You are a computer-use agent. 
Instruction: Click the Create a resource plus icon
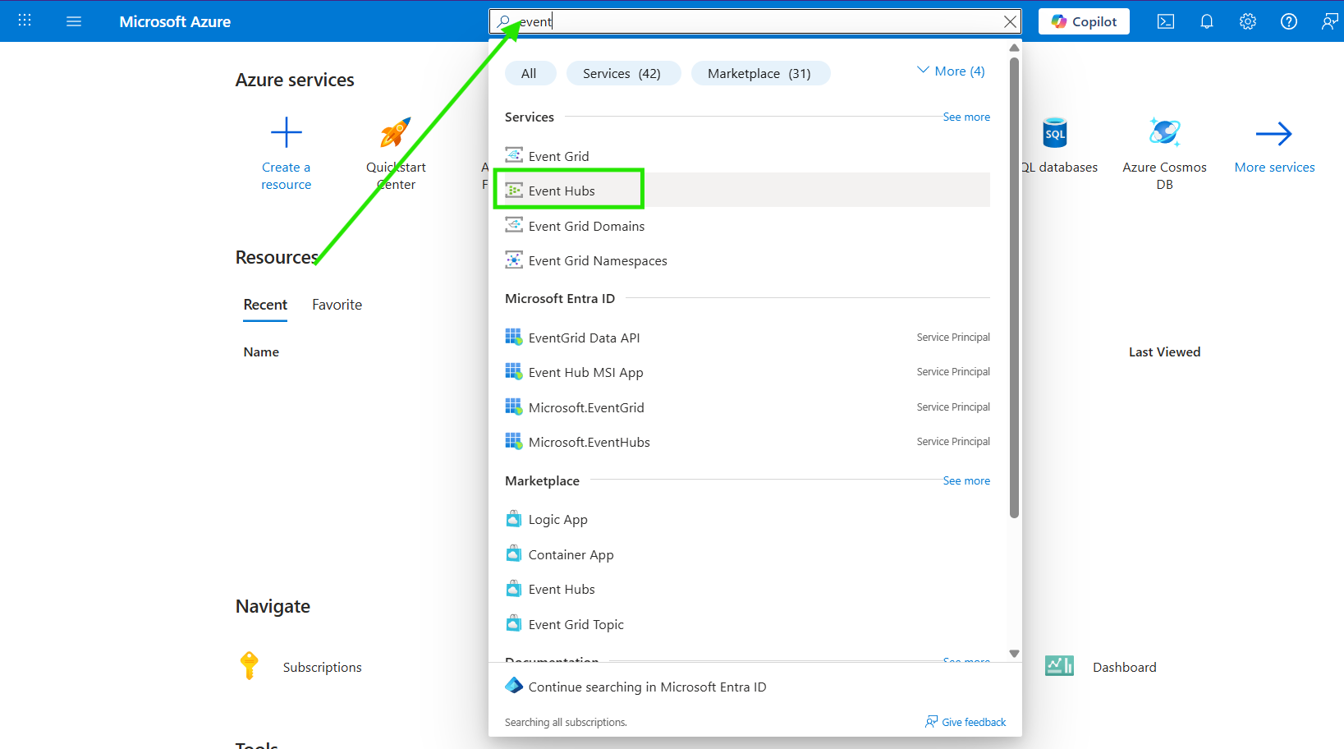point(286,133)
